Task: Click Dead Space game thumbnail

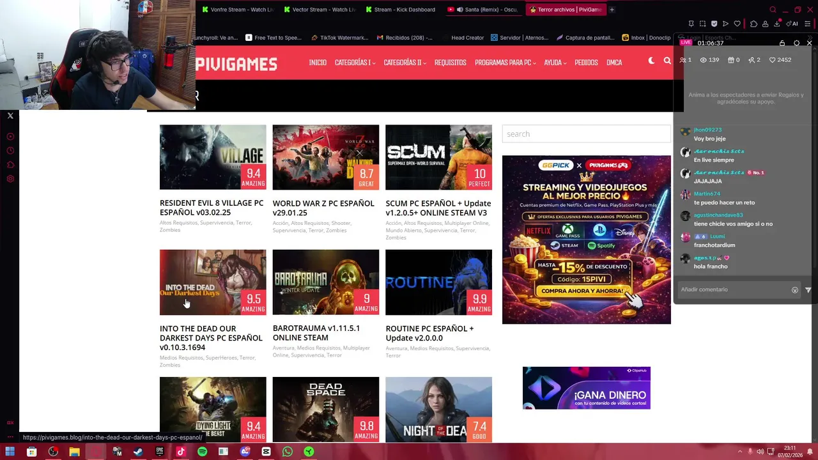Action: (326, 409)
